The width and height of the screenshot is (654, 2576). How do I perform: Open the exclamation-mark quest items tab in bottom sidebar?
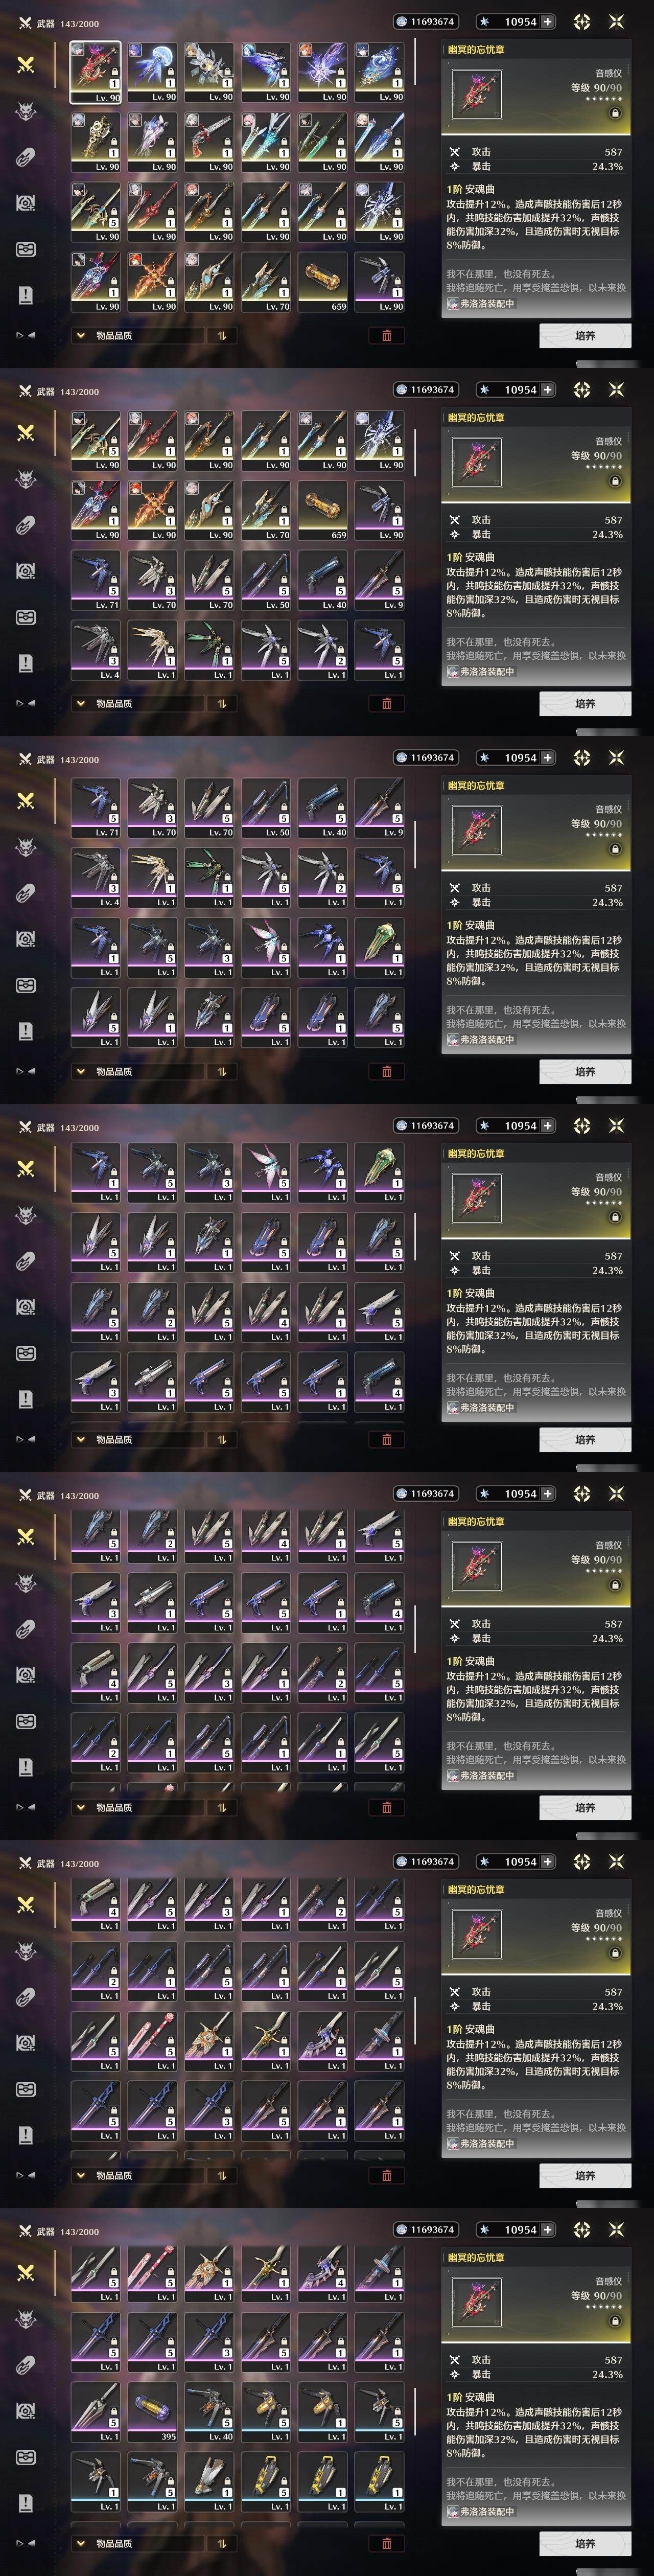(26, 2503)
